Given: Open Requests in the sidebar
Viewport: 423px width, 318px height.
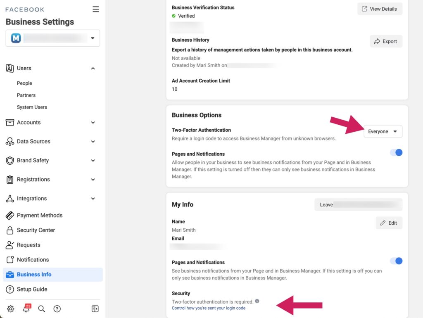Looking at the screenshot, I should pos(29,245).
